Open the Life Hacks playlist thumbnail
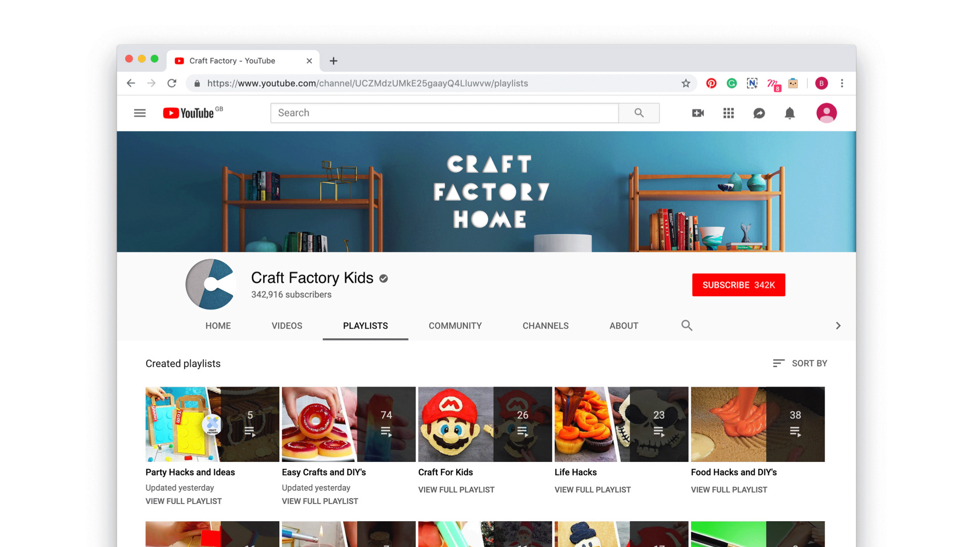Image resolution: width=973 pixels, height=547 pixels. [x=621, y=424]
